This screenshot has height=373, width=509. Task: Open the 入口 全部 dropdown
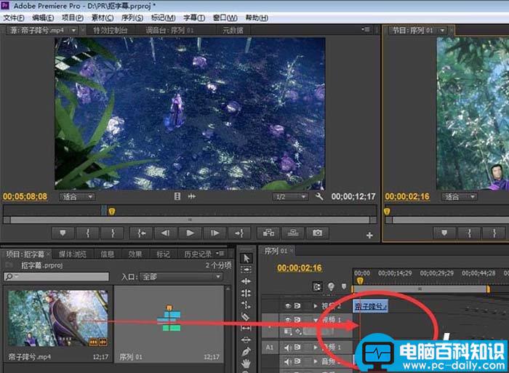(x=181, y=277)
